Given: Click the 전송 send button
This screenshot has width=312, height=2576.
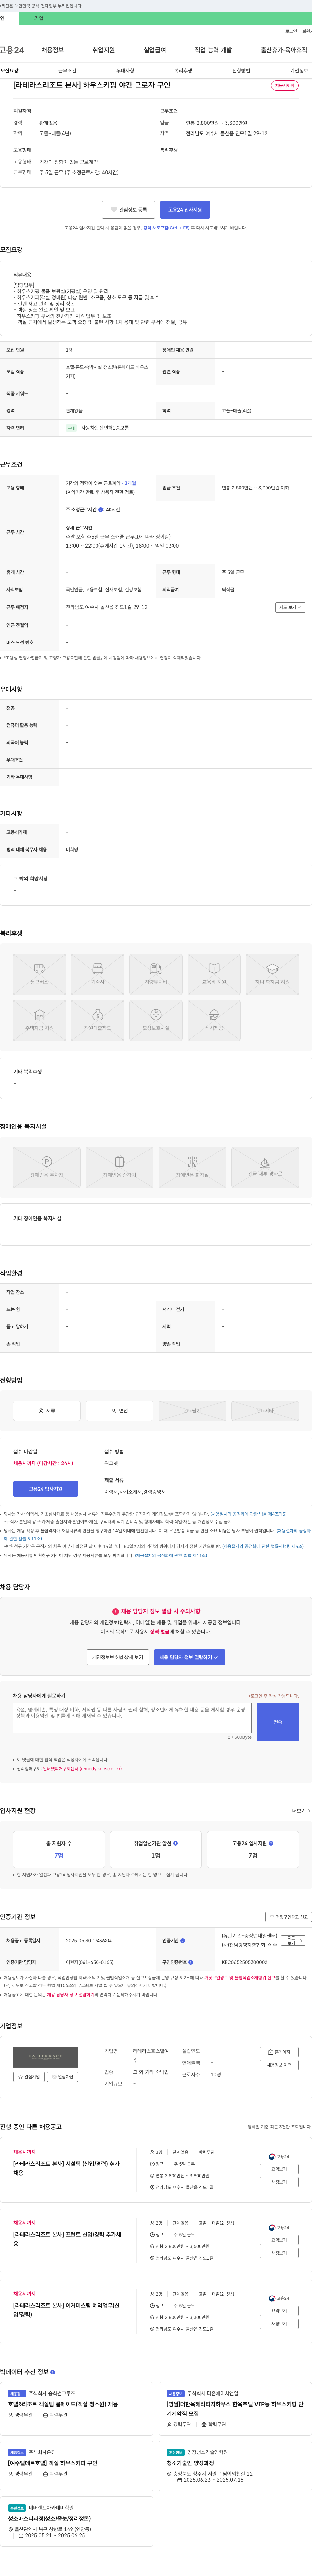Looking at the screenshot, I should pos(278,1722).
